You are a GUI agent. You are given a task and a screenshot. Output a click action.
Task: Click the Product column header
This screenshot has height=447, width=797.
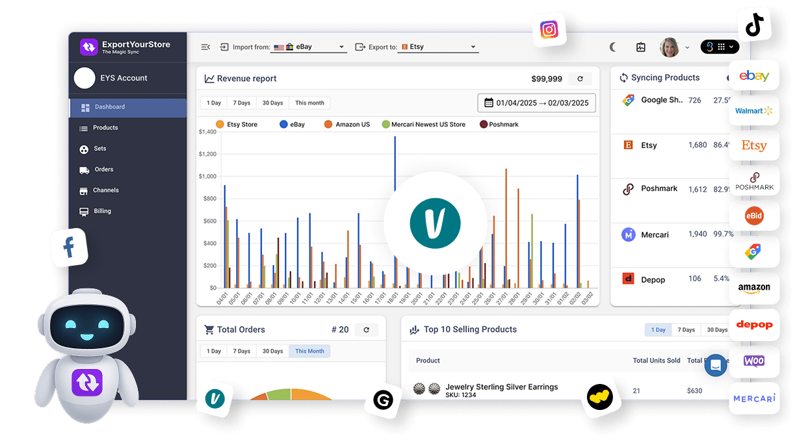tap(428, 361)
